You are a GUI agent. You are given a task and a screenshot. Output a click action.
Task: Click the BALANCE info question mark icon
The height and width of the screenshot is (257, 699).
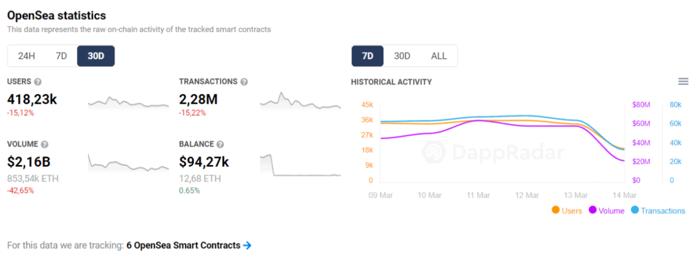click(220, 144)
